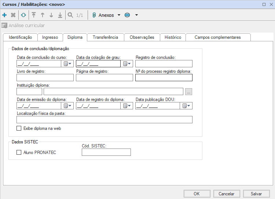This screenshot has width=275, height=199.
Task: Open the Campos complementares tab
Action: pos(217,37)
